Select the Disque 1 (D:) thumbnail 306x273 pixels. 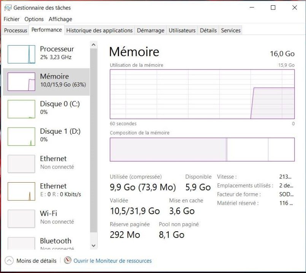(x=21, y=137)
